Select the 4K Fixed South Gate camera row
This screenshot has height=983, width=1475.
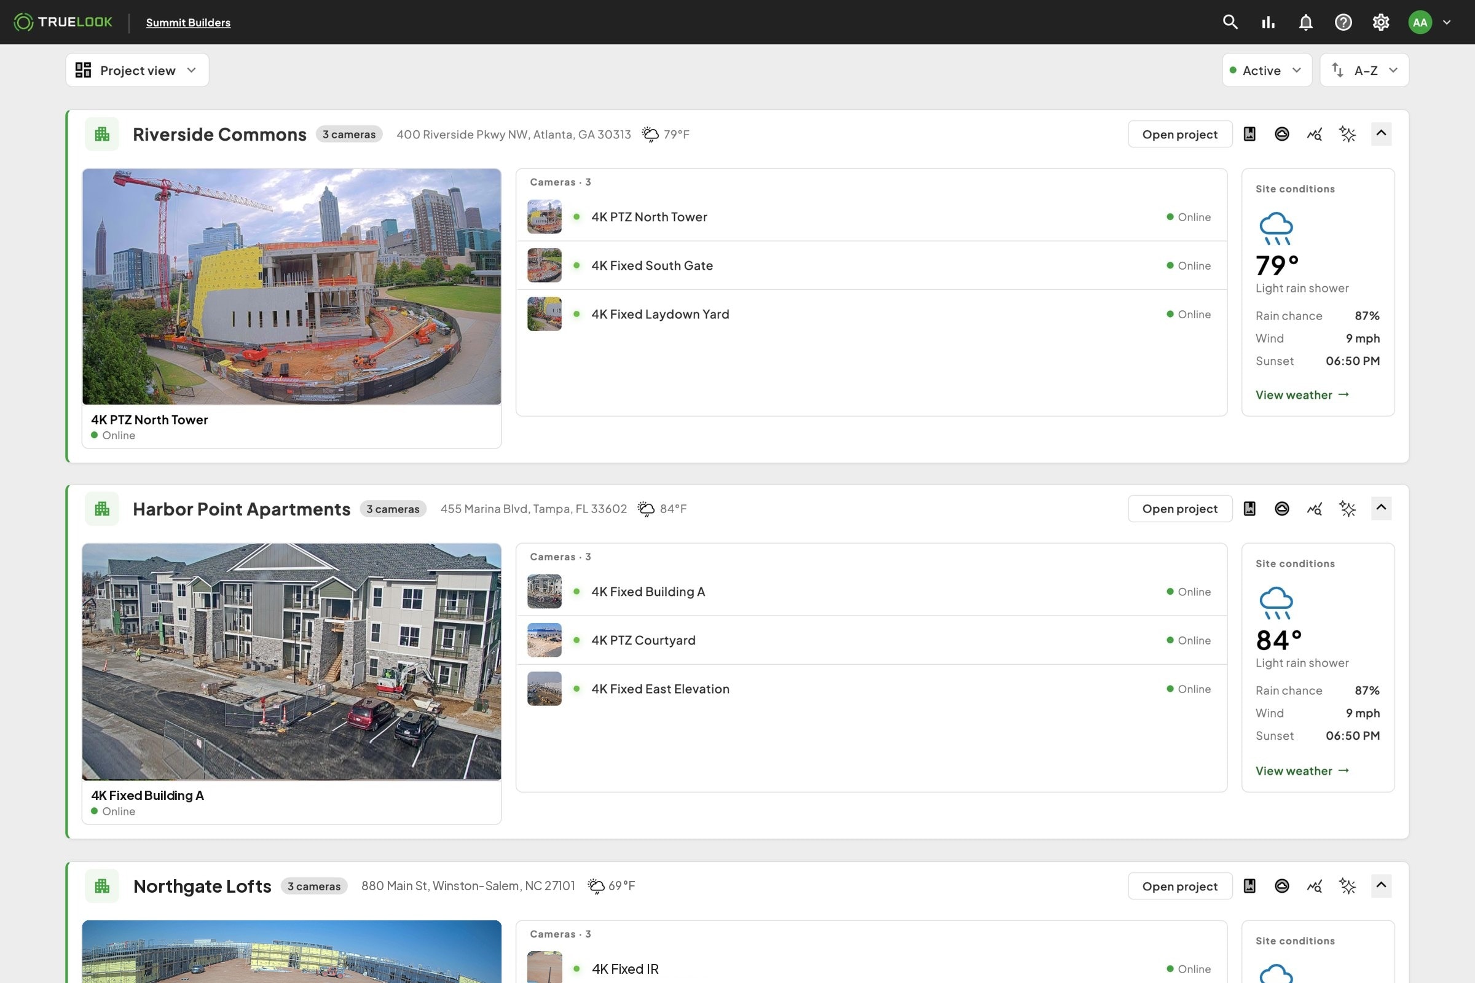tap(871, 265)
